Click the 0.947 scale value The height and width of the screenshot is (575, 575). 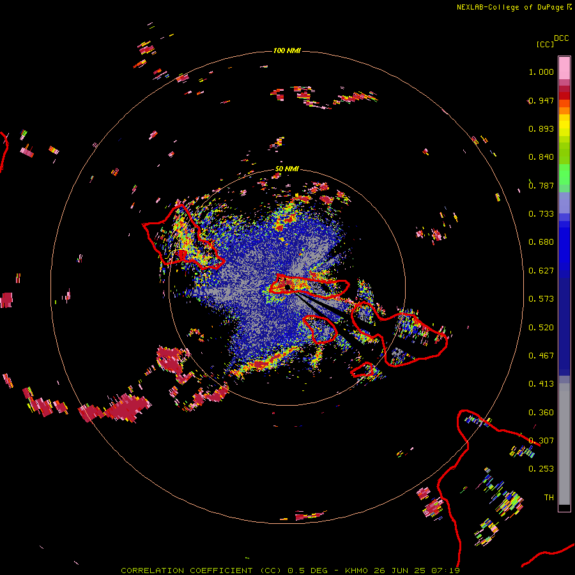tap(541, 100)
